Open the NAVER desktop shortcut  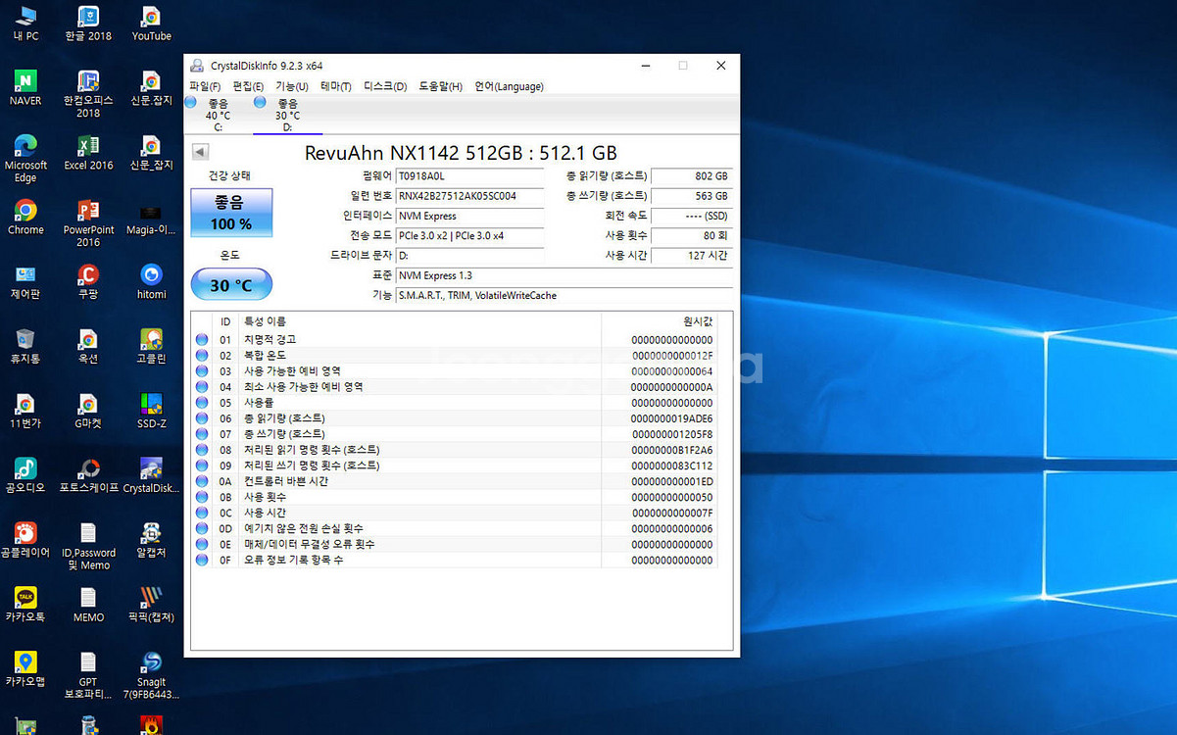[26, 88]
